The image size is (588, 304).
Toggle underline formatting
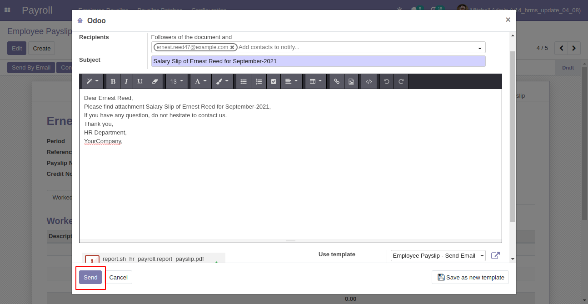(140, 81)
